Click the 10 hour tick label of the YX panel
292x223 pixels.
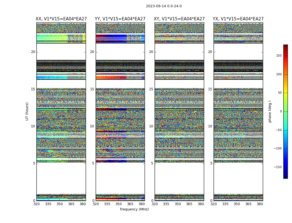point(210,126)
